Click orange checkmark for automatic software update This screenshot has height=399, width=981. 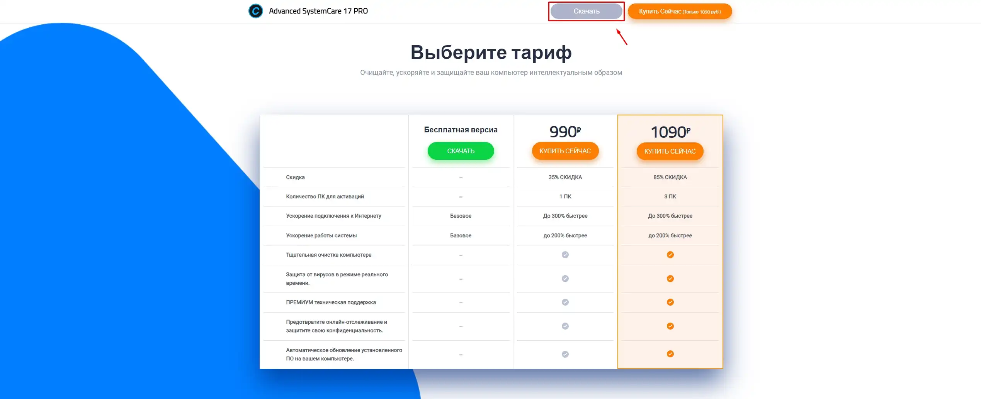[x=670, y=354]
